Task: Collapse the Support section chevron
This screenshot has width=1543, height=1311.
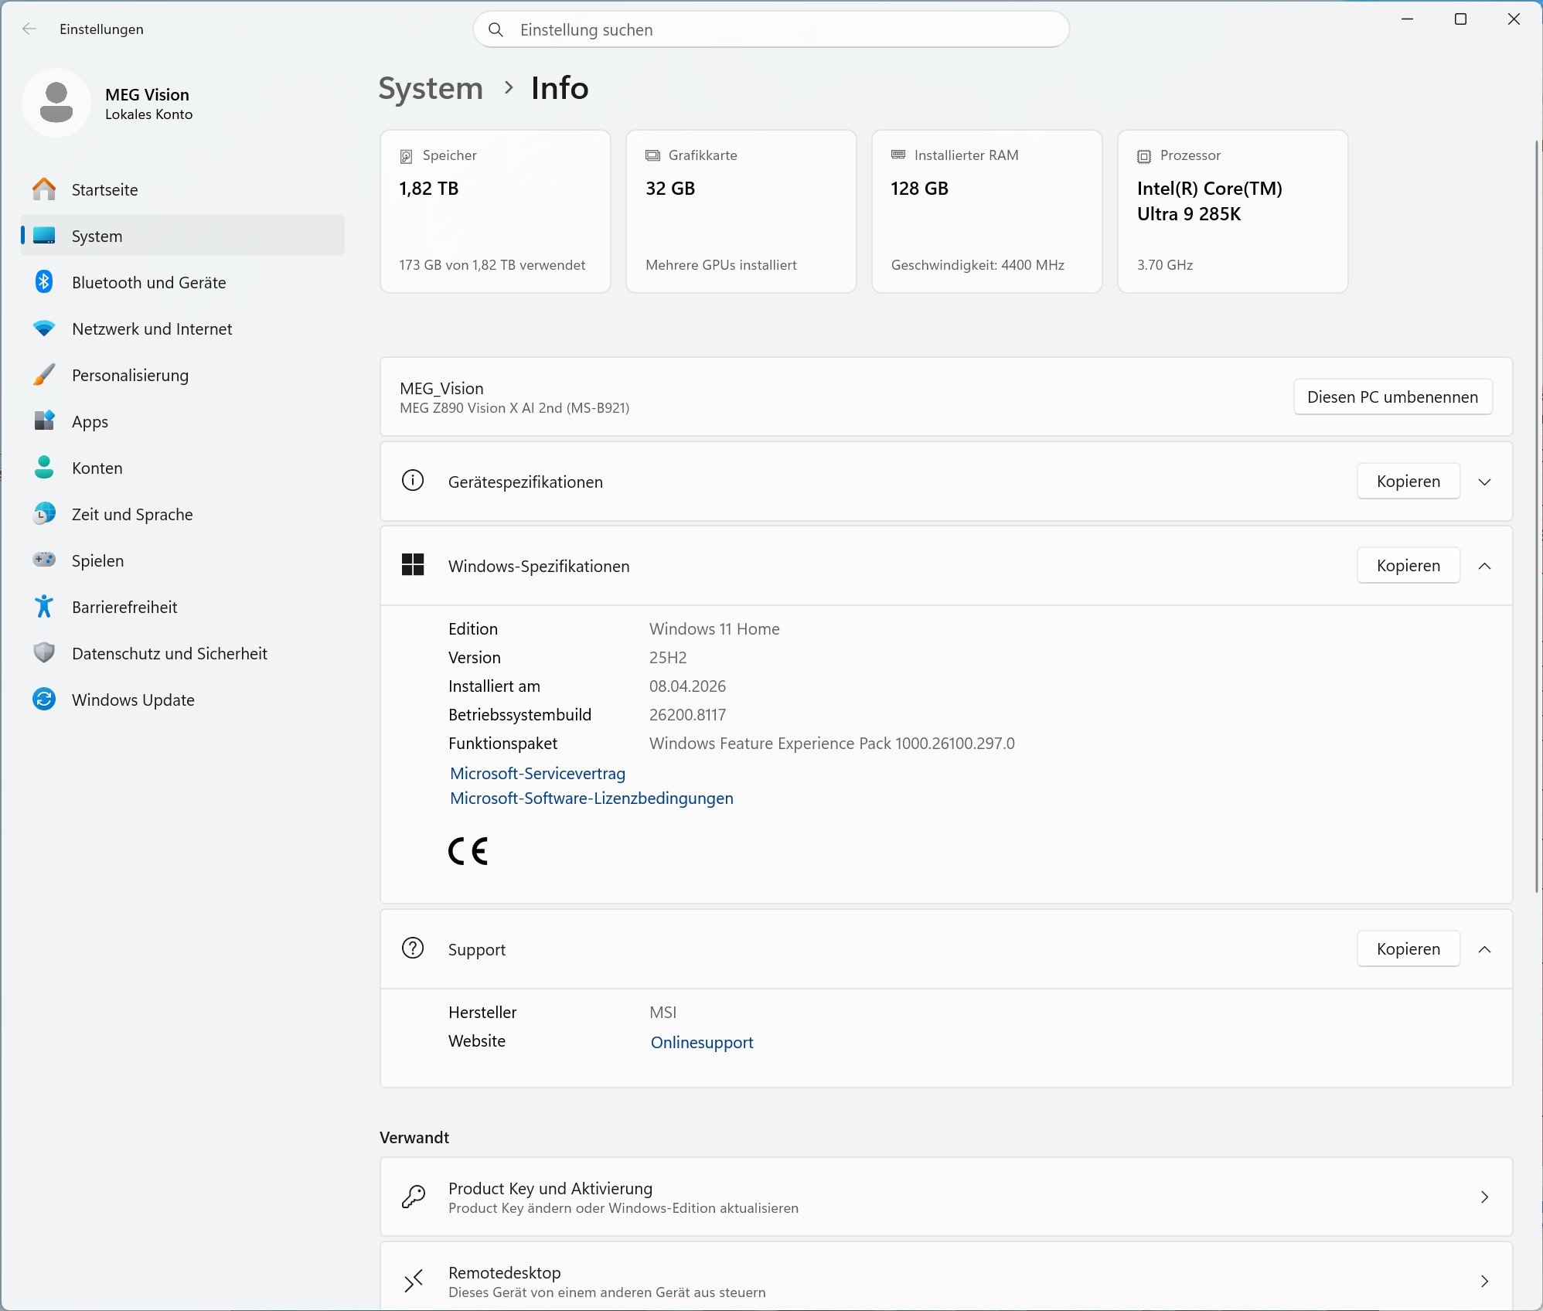Action: [x=1484, y=949]
